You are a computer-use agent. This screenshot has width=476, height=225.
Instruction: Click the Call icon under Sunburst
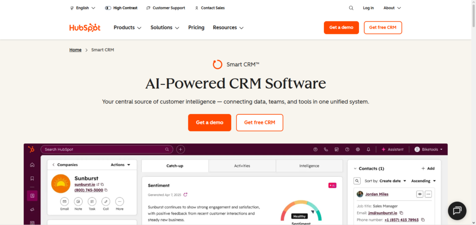[x=106, y=202]
